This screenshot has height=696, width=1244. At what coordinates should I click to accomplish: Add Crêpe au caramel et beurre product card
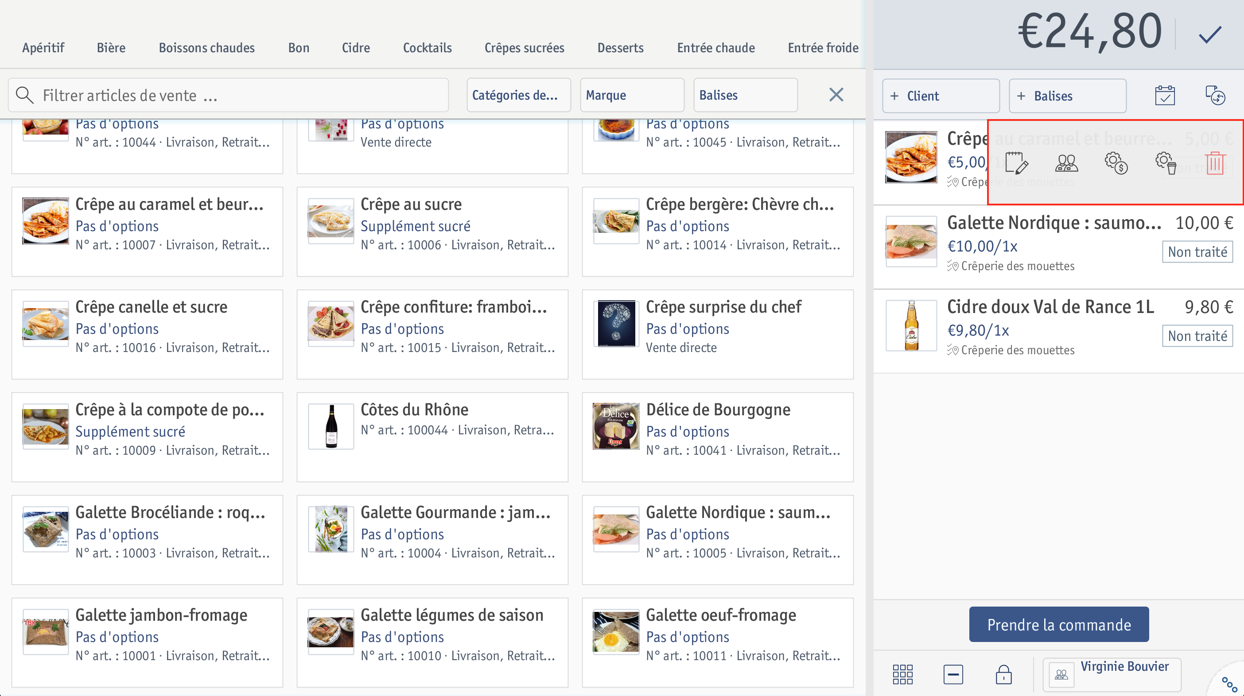pos(147,232)
